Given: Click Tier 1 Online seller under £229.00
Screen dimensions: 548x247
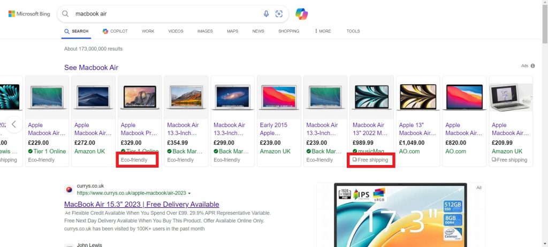Looking at the screenshot, I should (47, 152).
